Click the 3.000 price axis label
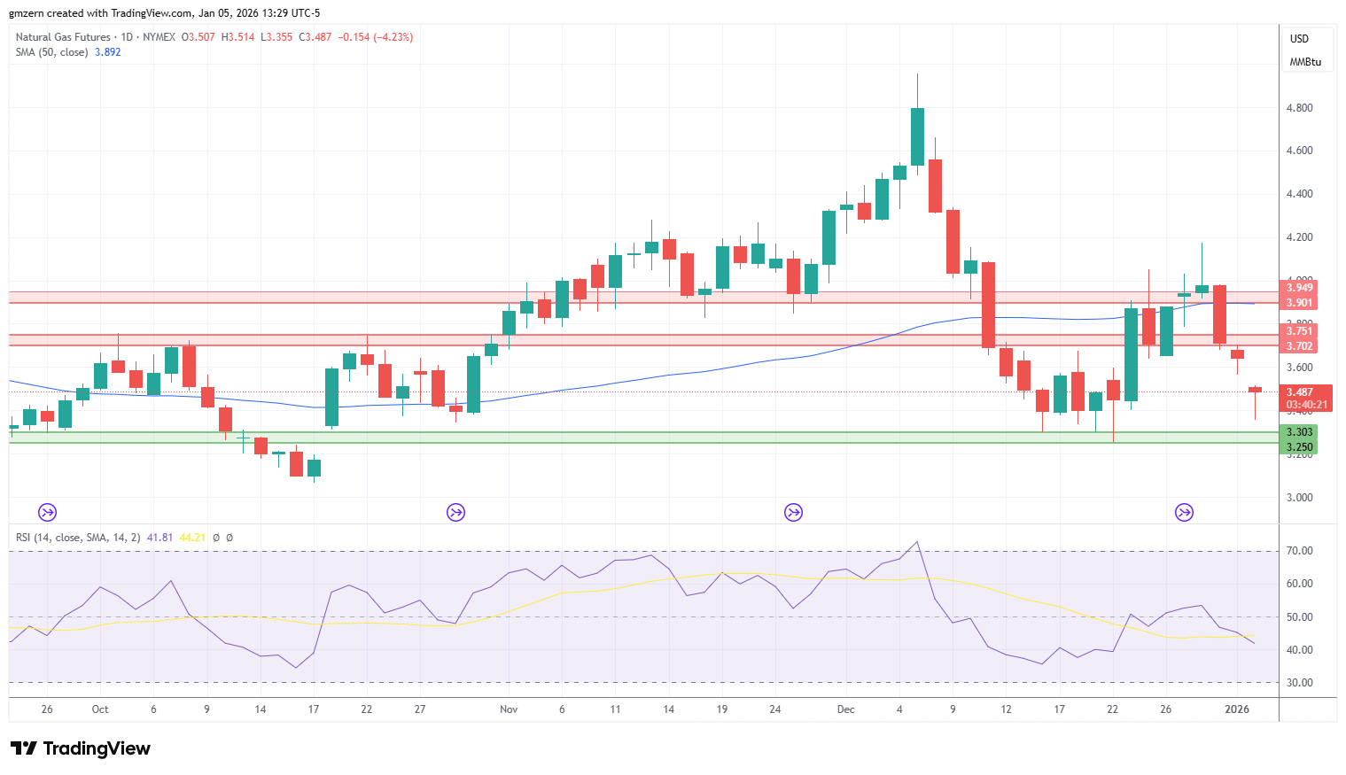The width and height of the screenshot is (1346, 775). tap(1300, 498)
